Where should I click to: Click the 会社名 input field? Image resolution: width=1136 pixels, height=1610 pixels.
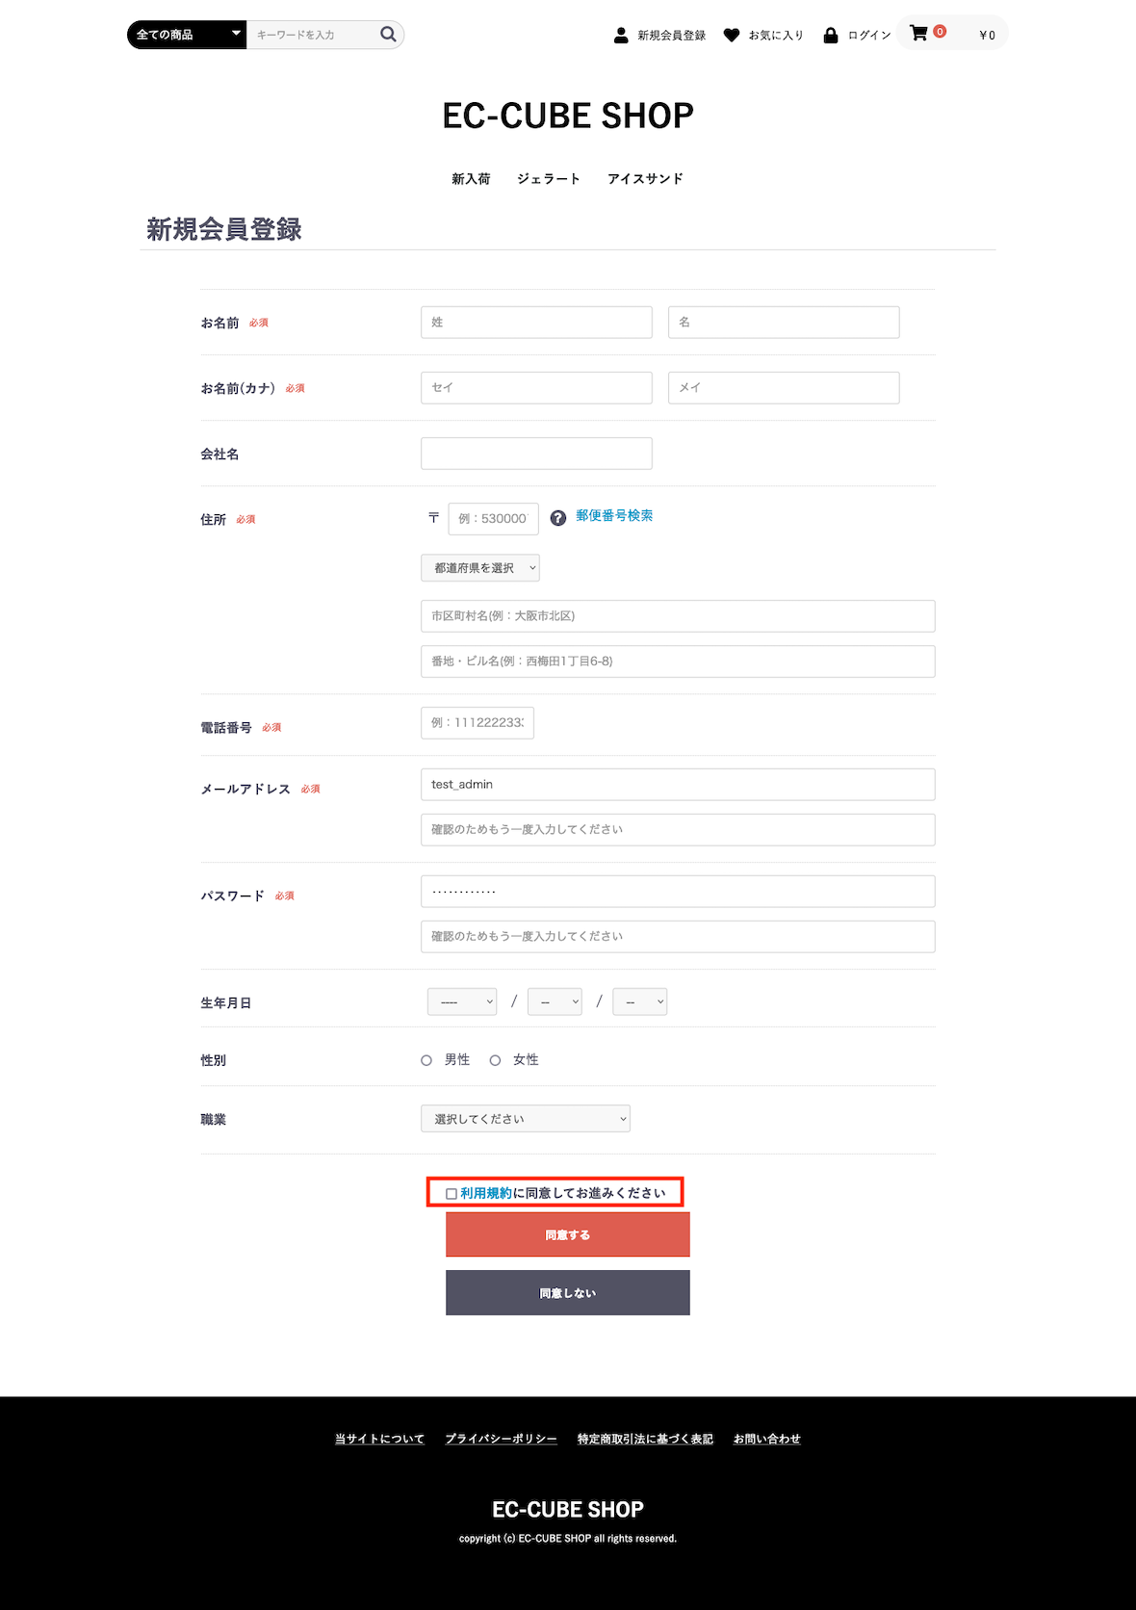coord(536,454)
